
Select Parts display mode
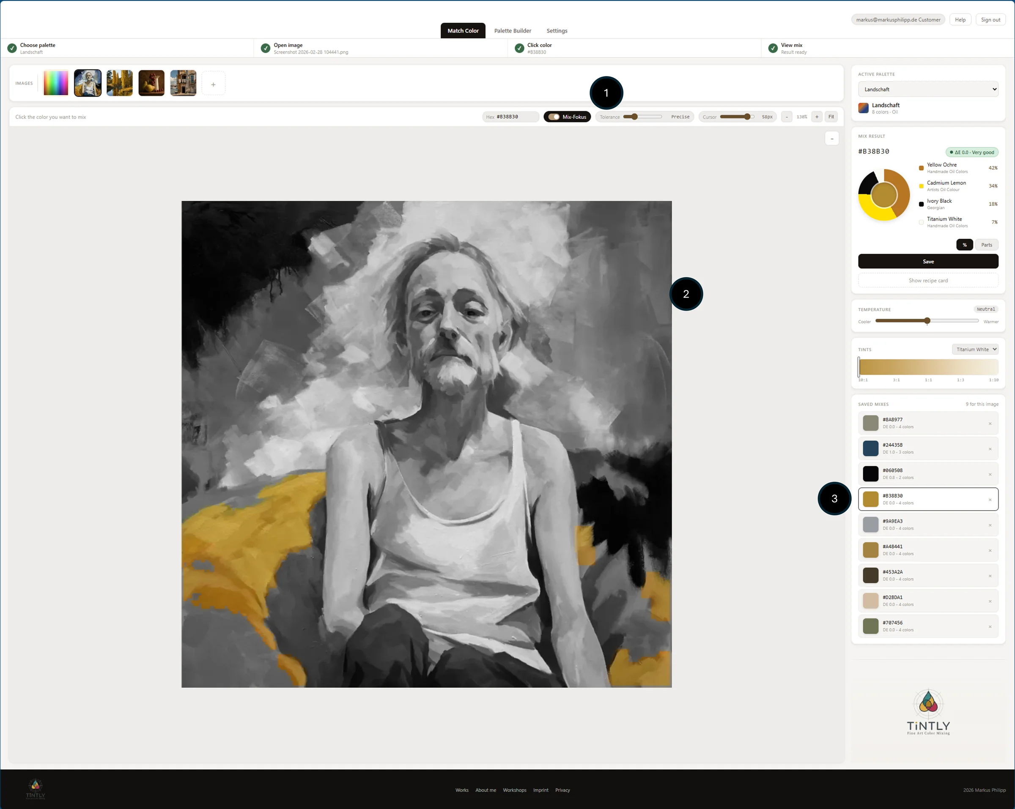coord(987,245)
